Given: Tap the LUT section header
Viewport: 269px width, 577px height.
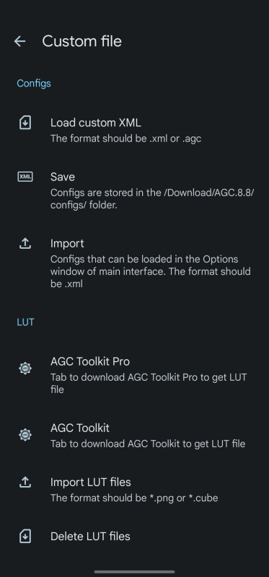Looking at the screenshot, I should point(25,322).
